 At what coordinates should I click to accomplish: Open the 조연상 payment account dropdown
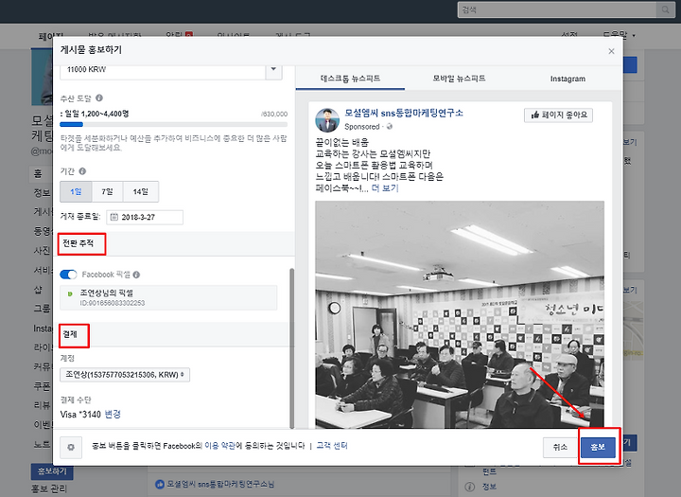pyautogui.click(x=125, y=375)
